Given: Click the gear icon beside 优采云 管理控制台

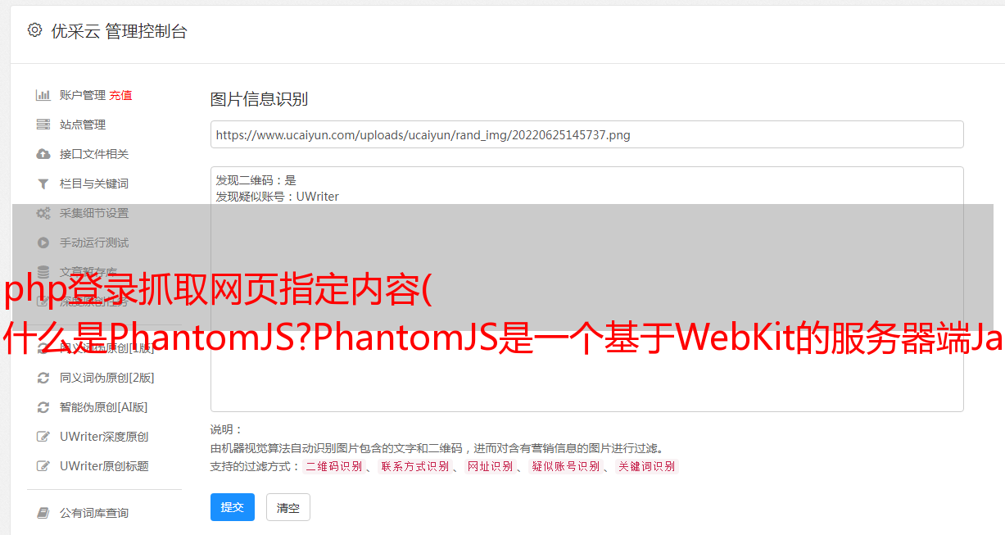Looking at the screenshot, I should click(34, 30).
